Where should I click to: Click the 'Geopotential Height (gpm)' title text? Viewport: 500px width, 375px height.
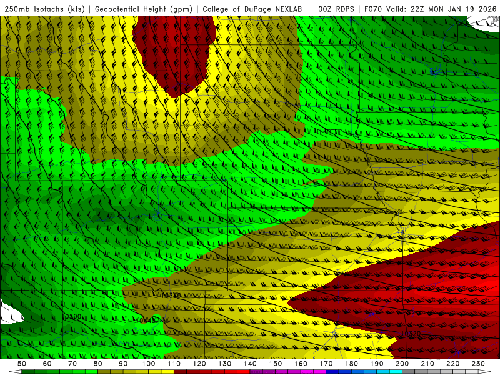(x=144, y=9)
